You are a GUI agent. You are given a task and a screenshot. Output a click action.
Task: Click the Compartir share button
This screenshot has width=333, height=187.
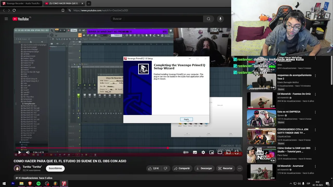pyautogui.click(x=182, y=168)
